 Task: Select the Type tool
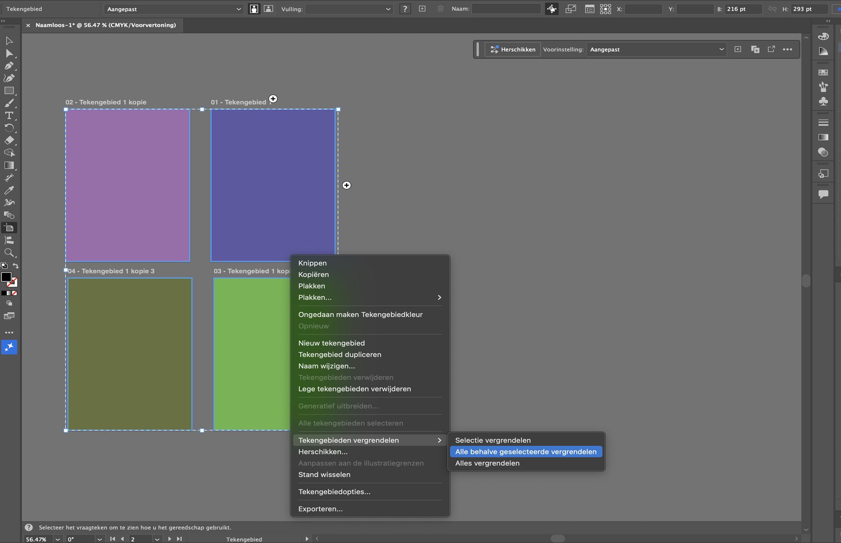(8, 116)
